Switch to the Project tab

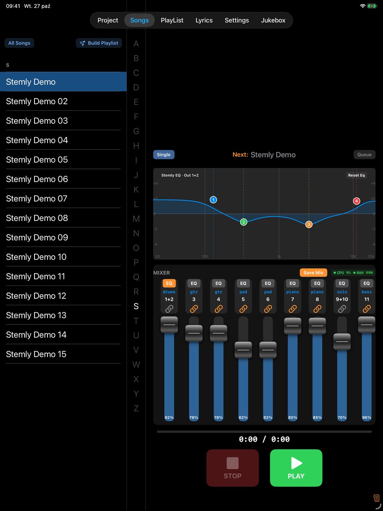(108, 20)
